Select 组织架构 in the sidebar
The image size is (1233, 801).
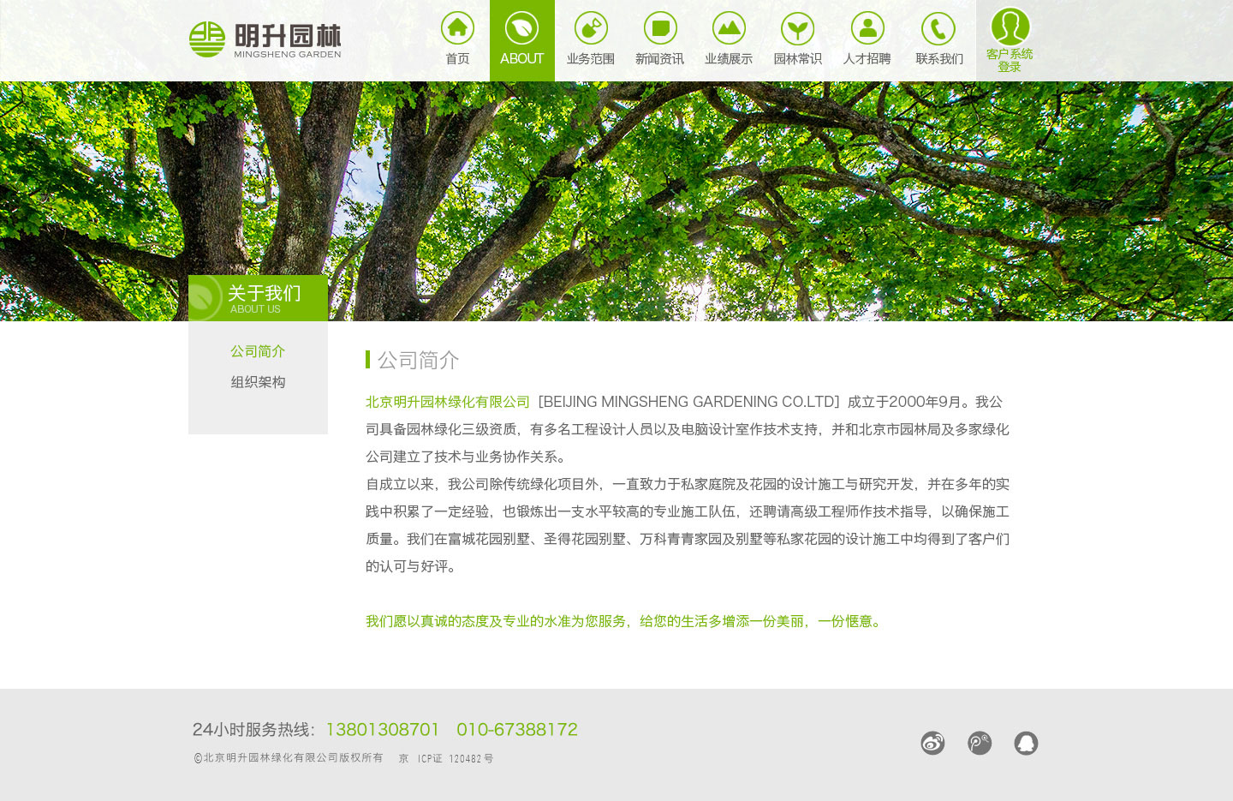pyautogui.click(x=258, y=382)
